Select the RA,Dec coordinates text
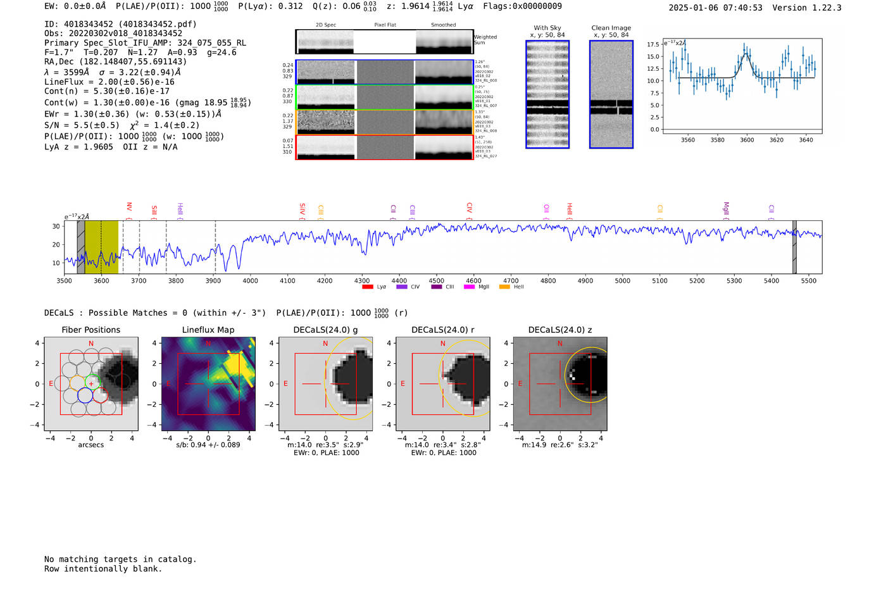Screen dimensions: 886x603 116,62
